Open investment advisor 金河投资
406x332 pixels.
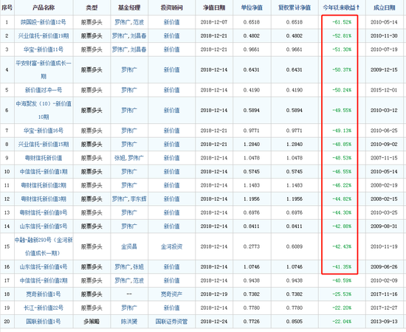171,246
